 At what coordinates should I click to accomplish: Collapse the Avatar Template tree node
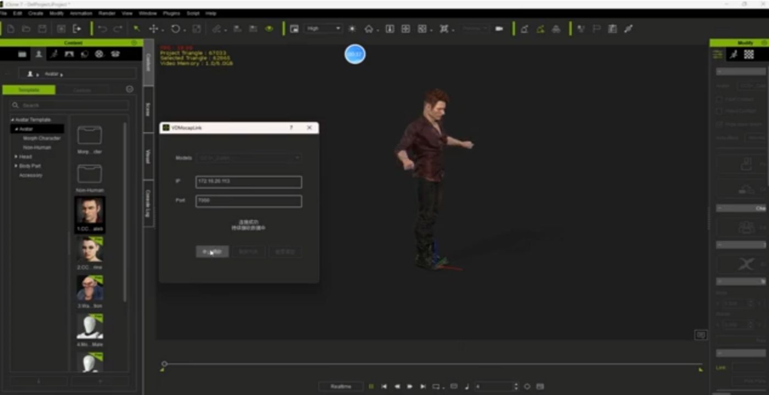[13, 120]
